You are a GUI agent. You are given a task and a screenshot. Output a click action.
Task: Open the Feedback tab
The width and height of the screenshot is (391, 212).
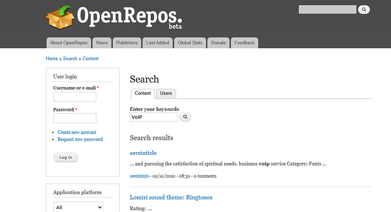coord(244,43)
